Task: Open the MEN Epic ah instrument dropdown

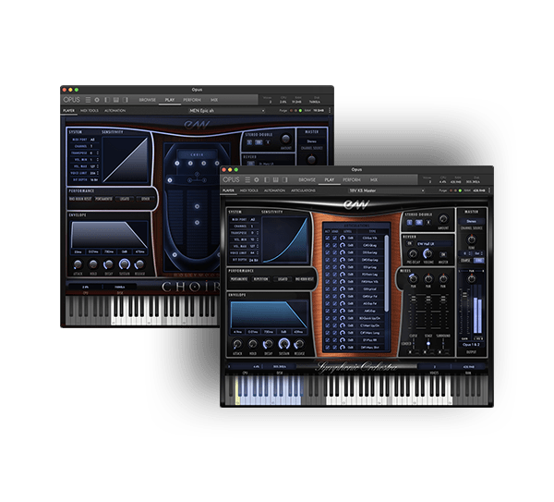Action: [204, 110]
